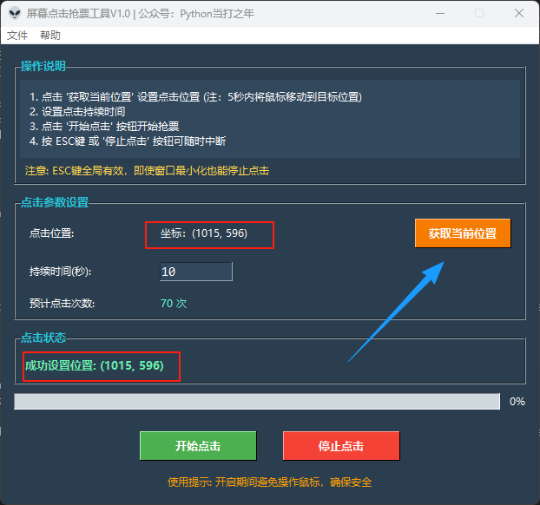Click the 点击参数设置 section title
540x505 pixels.
tap(55, 202)
